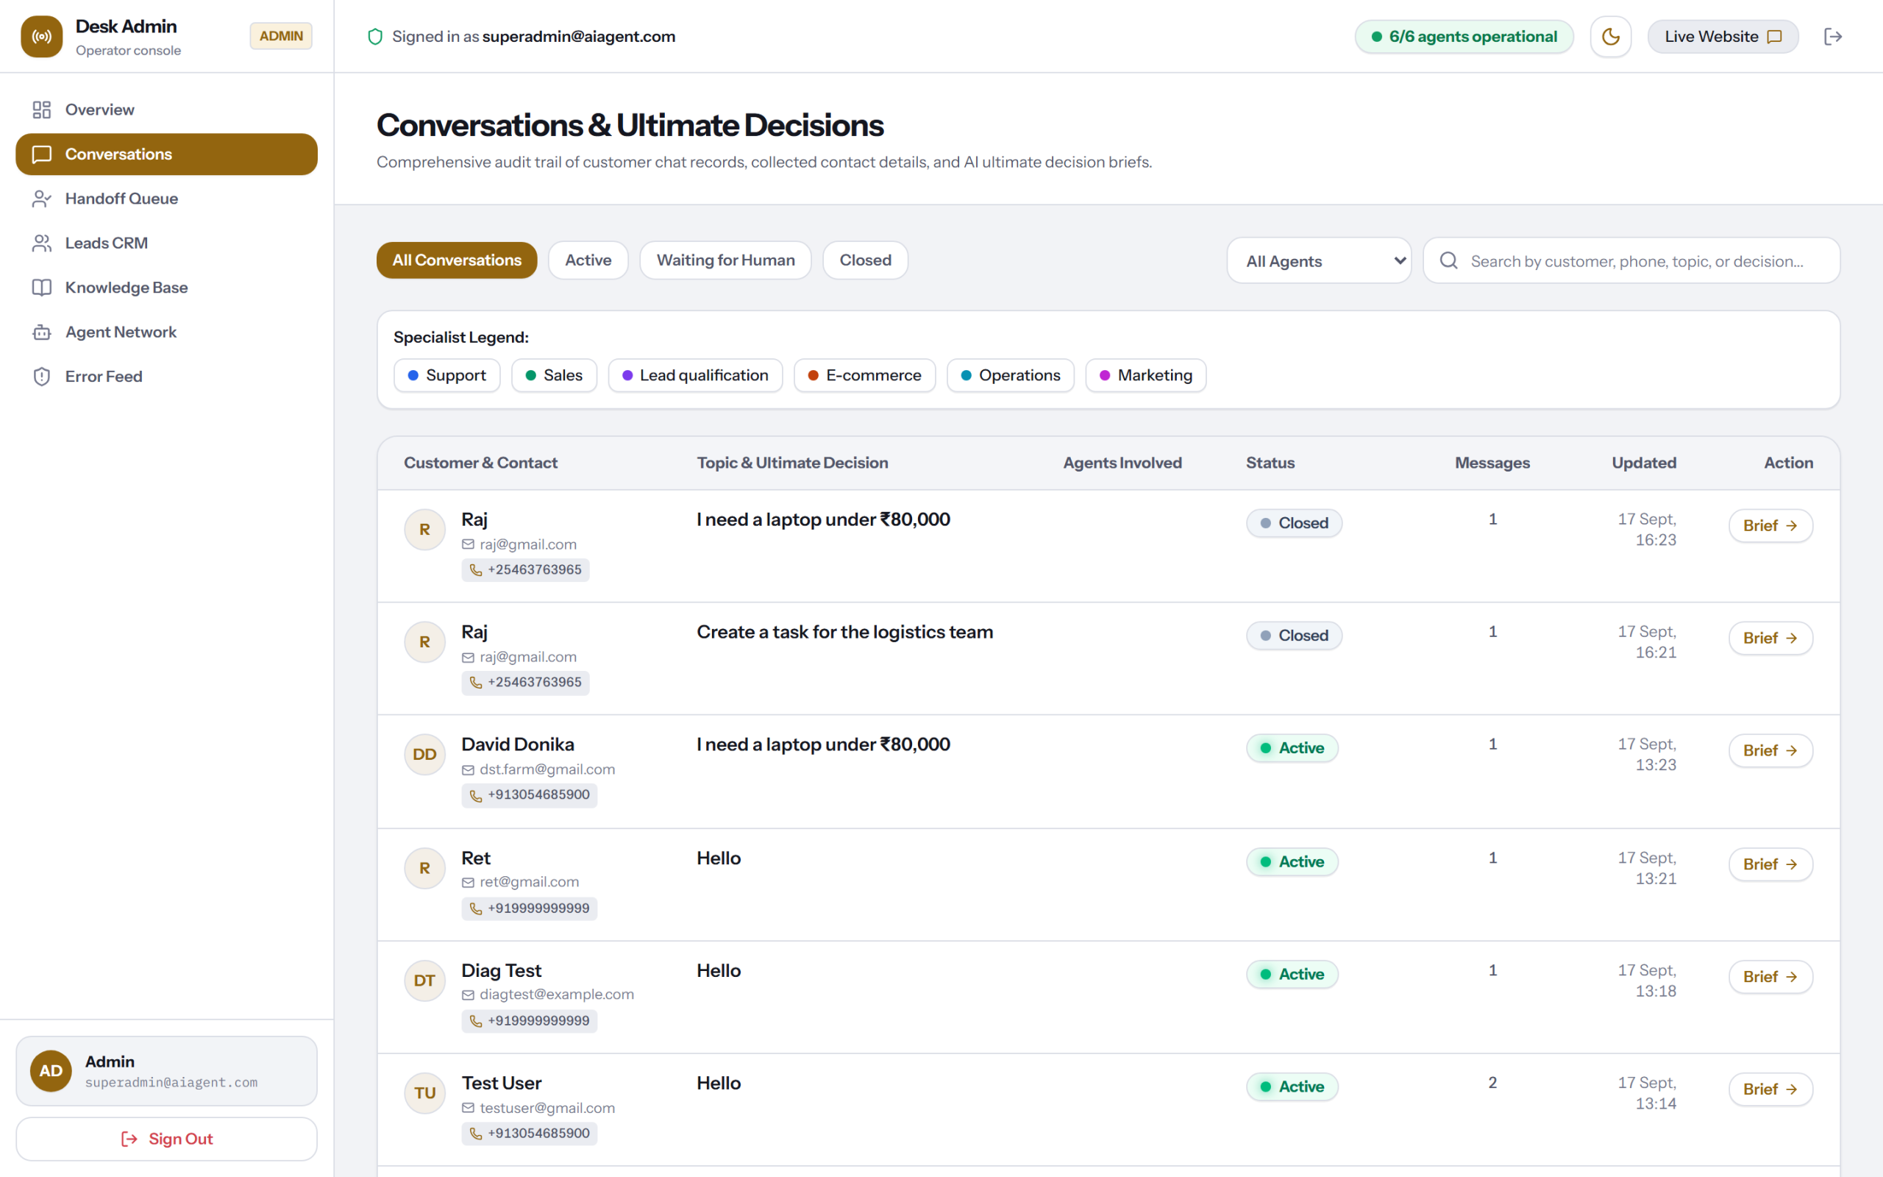The image size is (1883, 1177).
Task: Toggle dark mode moon icon
Action: point(1611,37)
